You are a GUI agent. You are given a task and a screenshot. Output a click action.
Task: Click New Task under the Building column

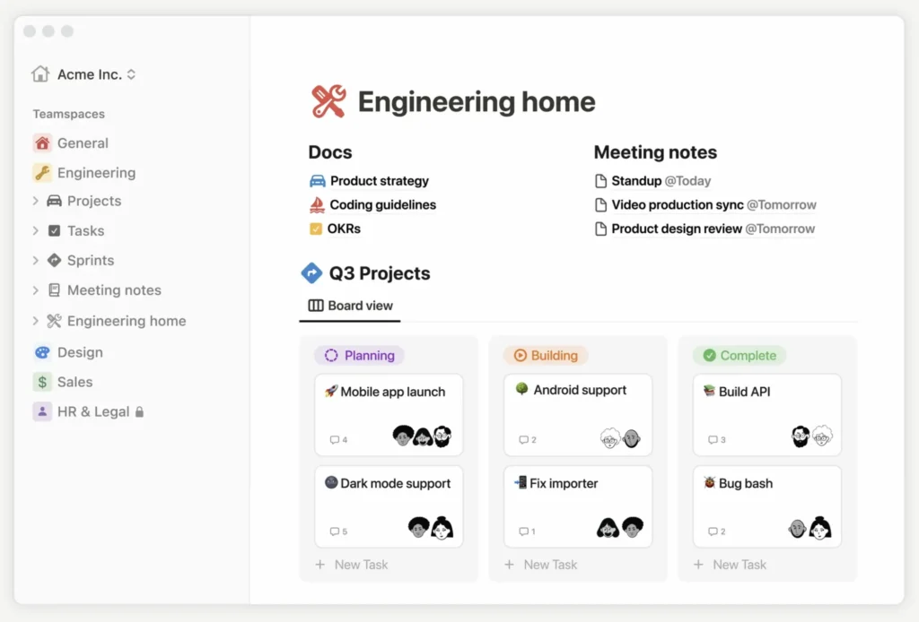[x=541, y=565]
